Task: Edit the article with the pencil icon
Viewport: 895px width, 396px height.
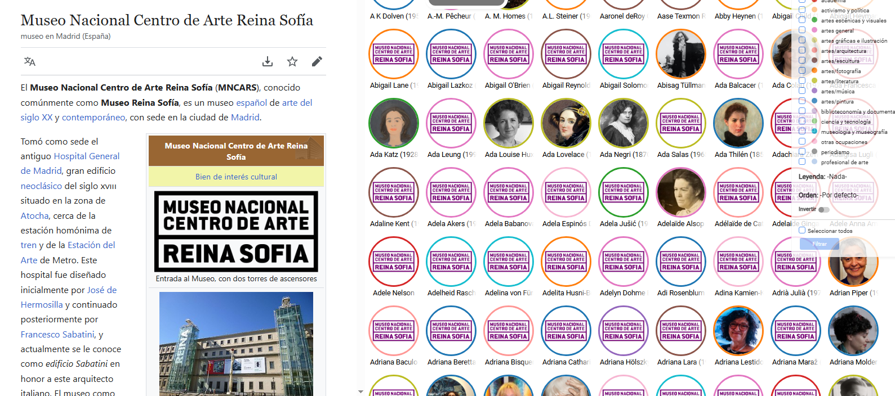Action: point(317,61)
